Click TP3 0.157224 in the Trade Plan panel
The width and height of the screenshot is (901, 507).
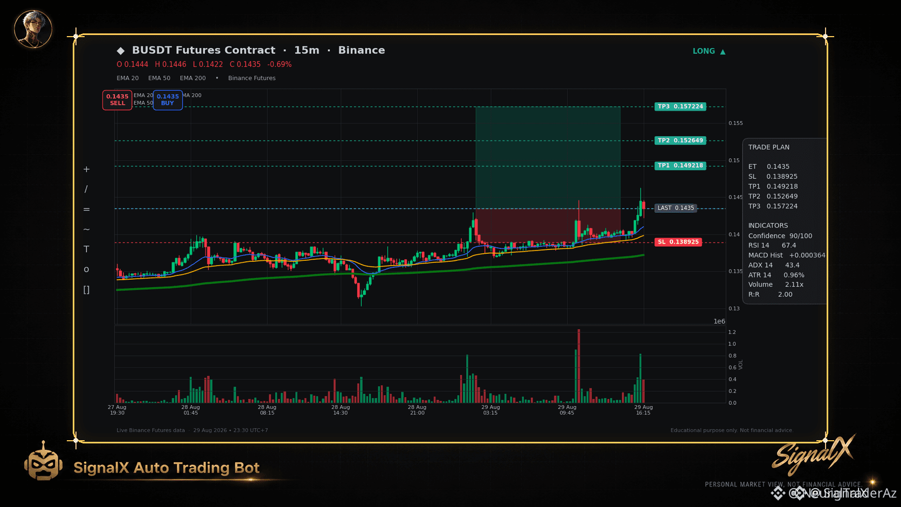coord(773,206)
